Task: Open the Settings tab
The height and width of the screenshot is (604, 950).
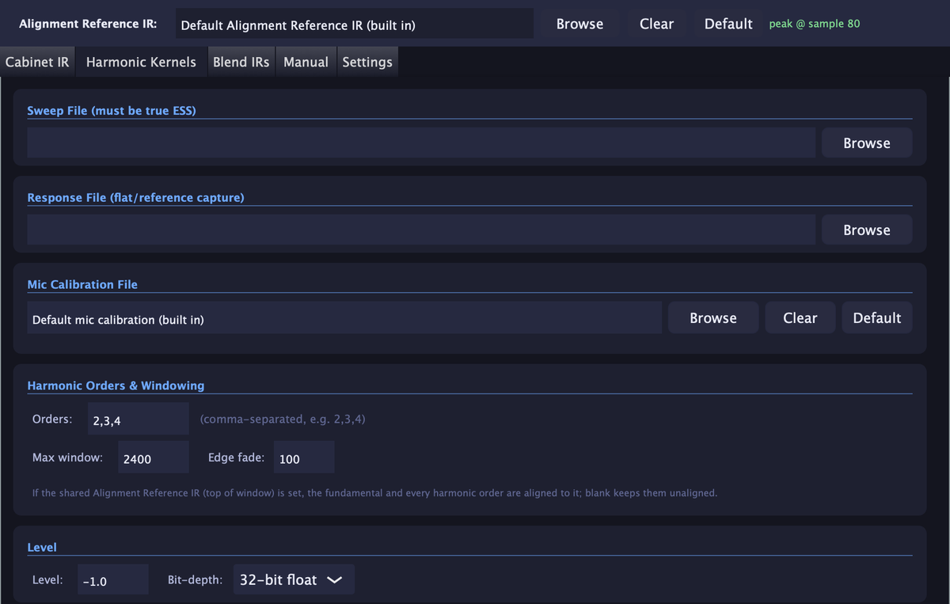Action: point(367,62)
